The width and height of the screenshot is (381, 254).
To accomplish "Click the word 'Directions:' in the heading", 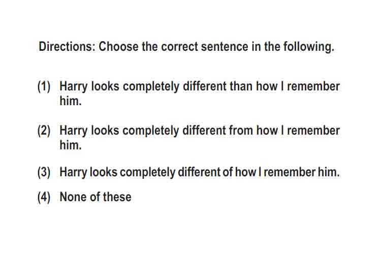I will tap(67, 46).
